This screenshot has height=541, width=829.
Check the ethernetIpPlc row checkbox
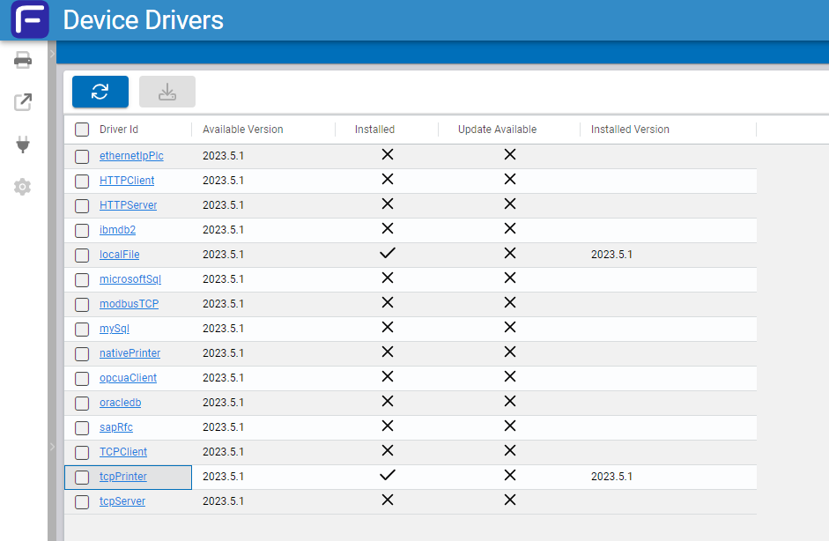(x=82, y=157)
